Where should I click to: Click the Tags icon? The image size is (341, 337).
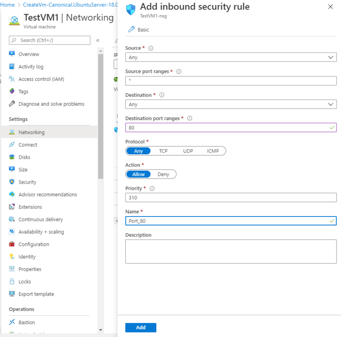coord(12,91)
